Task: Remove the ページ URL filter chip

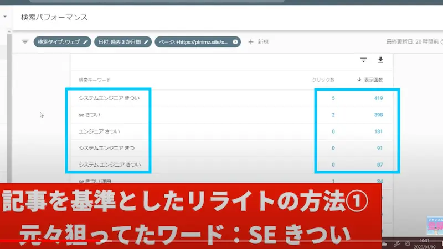Action: click(x=235, y=42)
